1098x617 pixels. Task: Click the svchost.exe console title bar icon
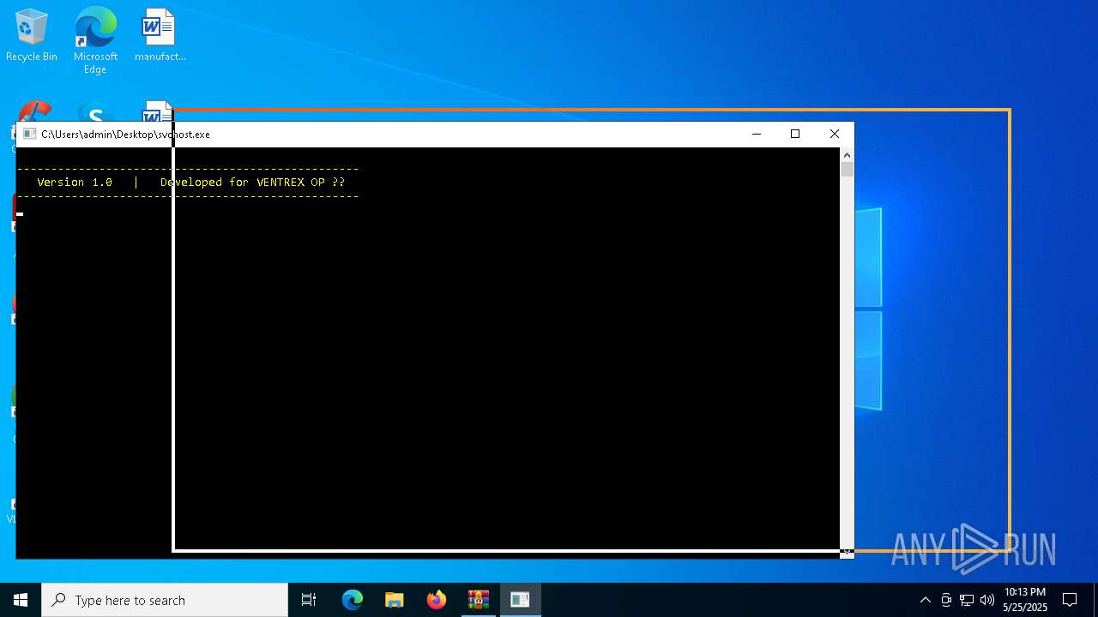(x=29, y=135)
